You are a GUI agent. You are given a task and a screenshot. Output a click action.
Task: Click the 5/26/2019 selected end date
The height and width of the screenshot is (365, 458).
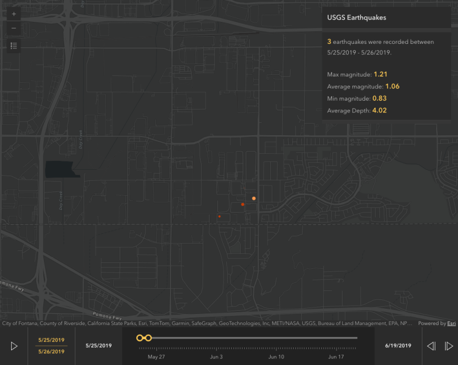tap(51, 352)
